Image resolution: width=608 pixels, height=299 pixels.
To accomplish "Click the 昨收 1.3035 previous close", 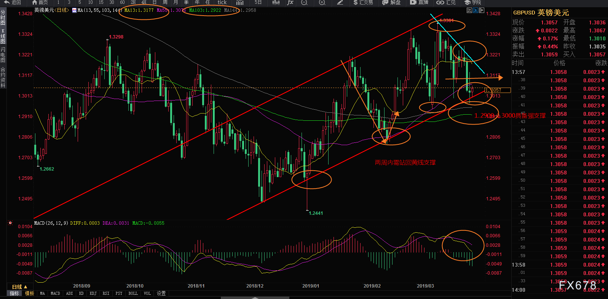I will coord(597,46).
